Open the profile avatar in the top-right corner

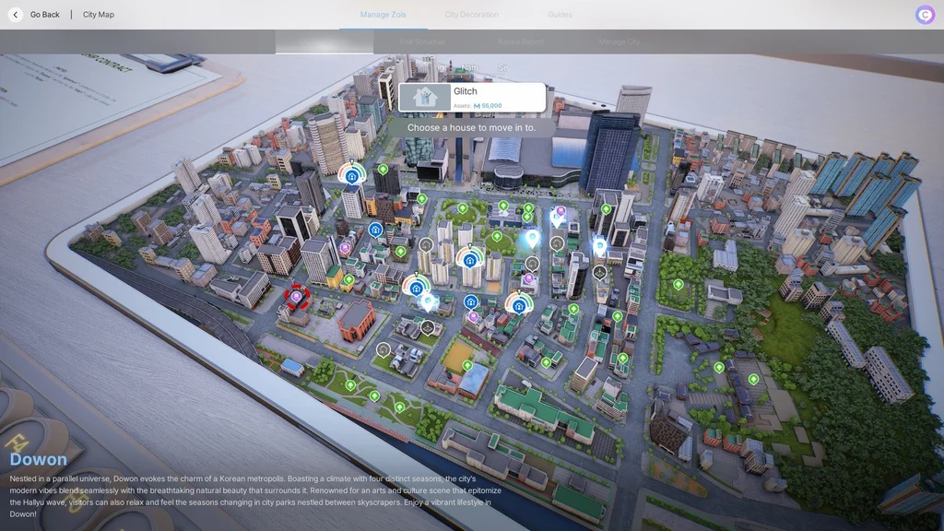point(925,15)
